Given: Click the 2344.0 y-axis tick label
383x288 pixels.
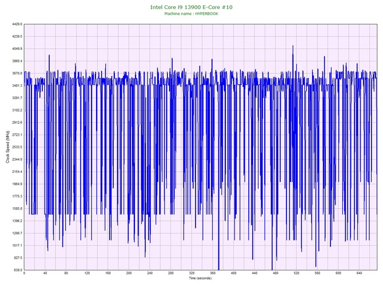Looking at the screenshot, I should [x=17, y=160].
